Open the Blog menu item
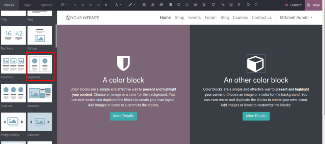The image size is (325, 144). pos(225,18)
